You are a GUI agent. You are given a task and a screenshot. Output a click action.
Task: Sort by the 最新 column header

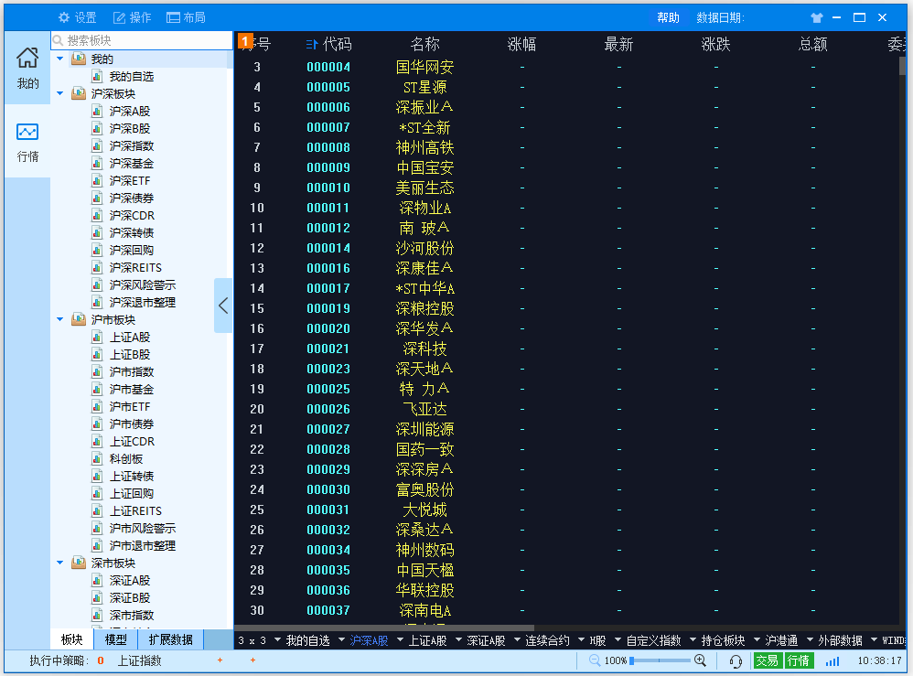coord(618,44)
